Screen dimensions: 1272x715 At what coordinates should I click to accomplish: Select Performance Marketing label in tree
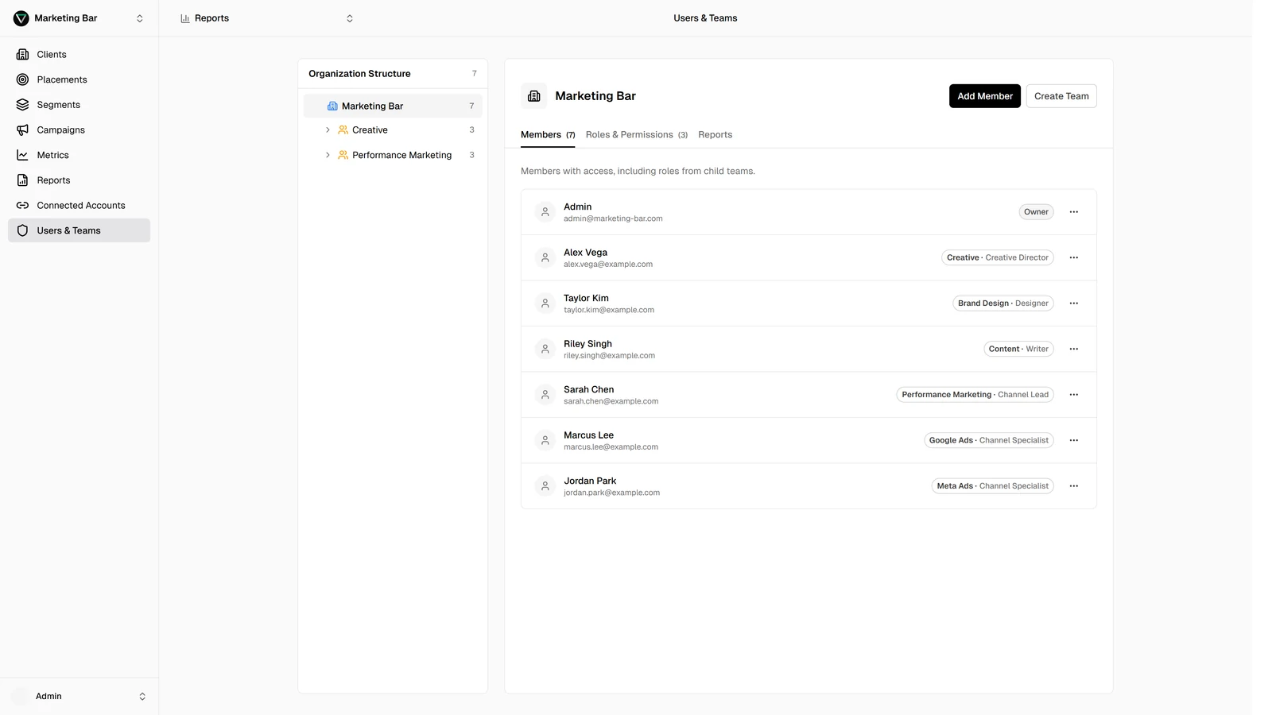coord(401,155)
